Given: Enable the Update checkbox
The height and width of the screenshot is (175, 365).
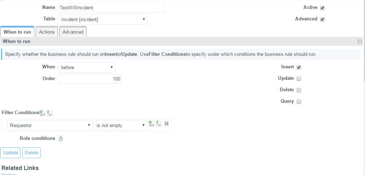Looking at the screenshot, I should [299, 79].
